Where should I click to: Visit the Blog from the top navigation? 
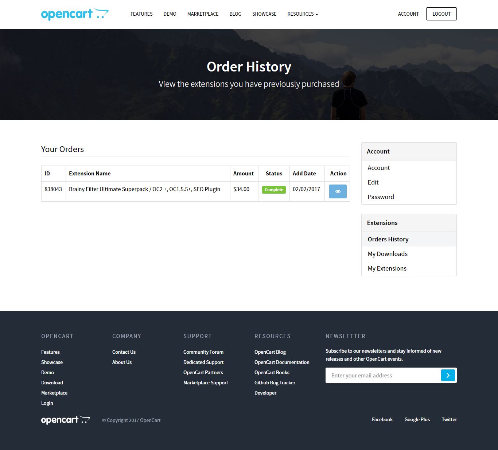[236, 14]
